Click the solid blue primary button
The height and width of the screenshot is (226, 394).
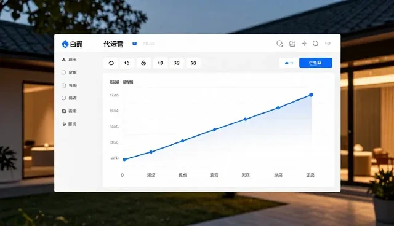point(315,63)
